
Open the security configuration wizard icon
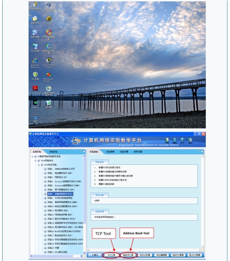35,6
